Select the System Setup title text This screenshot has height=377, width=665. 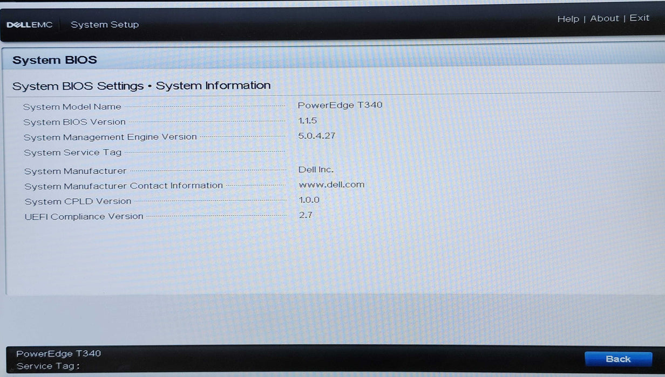click(105, 25)
